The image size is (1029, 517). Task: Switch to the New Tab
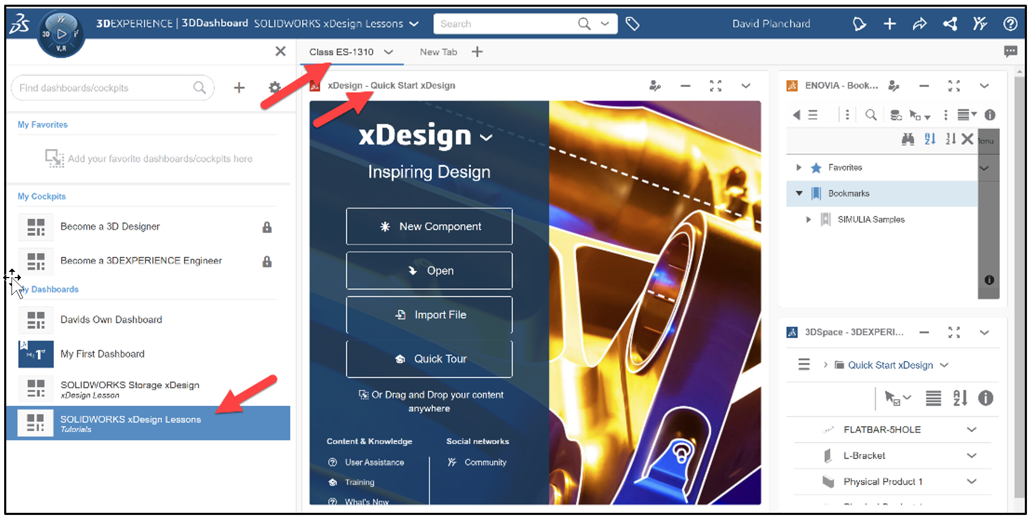pos(438,52)
